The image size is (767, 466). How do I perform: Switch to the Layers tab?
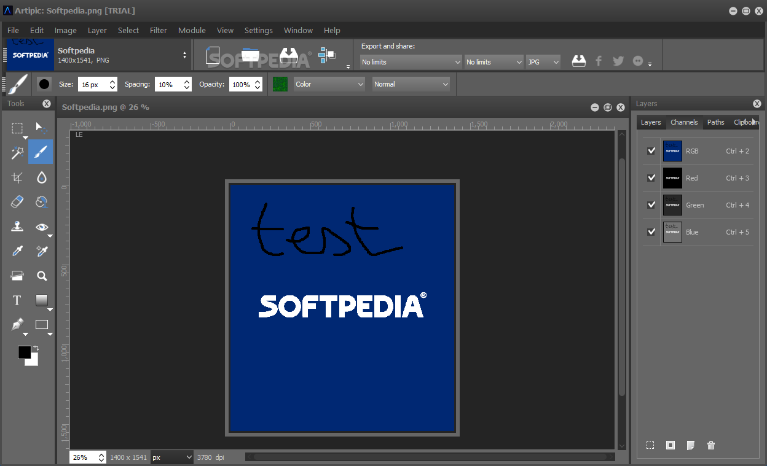[651, 122]
